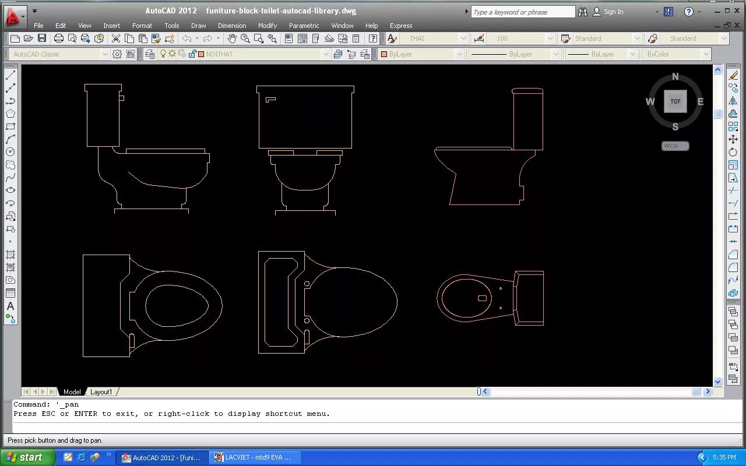Image resolution: width=746 pixels, height=466 pixels.
Task: Click the horizontal scrollbar right arrow
Action: click(x=708, y=391)
